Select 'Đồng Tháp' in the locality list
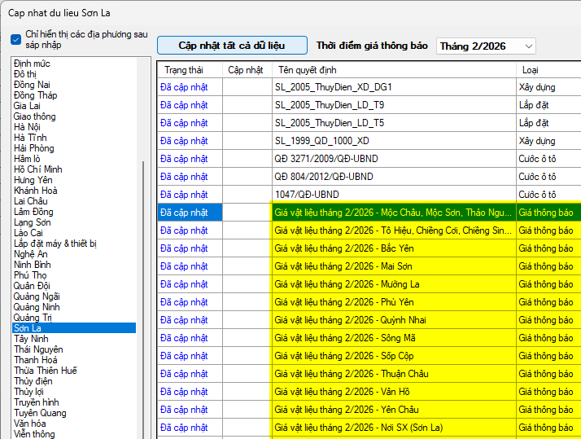 tap(36, 95)
